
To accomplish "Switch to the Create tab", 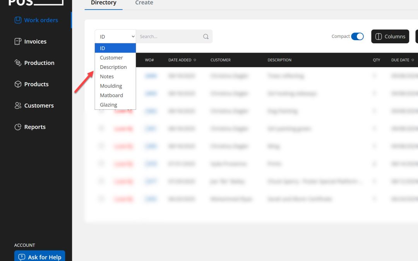I will click(x=144, y=3).
